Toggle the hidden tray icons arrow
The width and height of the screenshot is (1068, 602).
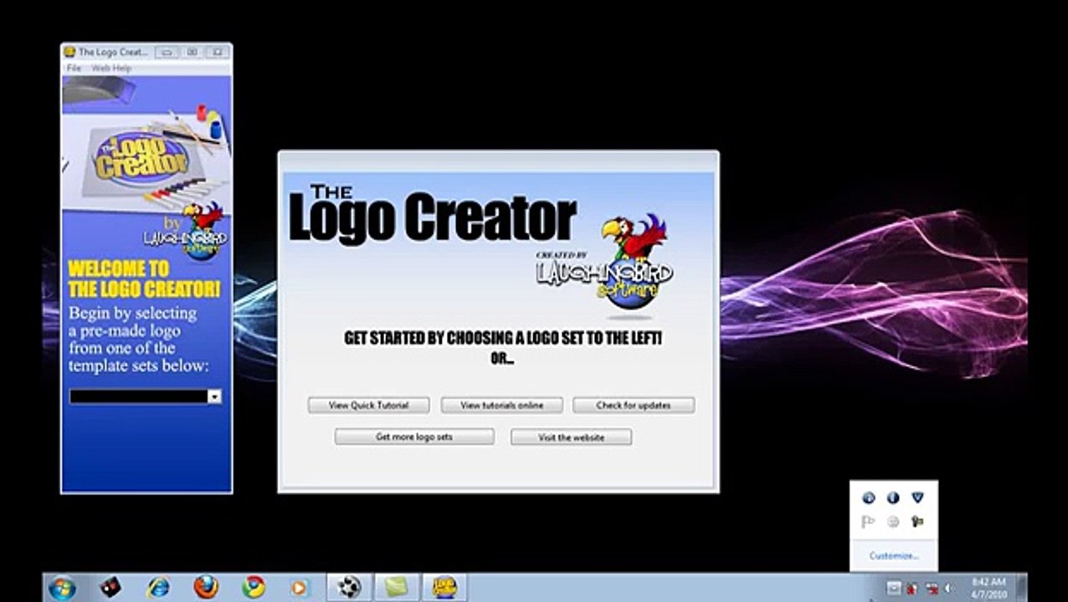click(x=893, y=588)
